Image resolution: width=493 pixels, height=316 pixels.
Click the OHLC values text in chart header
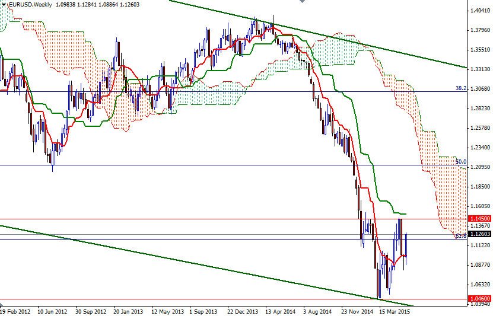point(97,4)
